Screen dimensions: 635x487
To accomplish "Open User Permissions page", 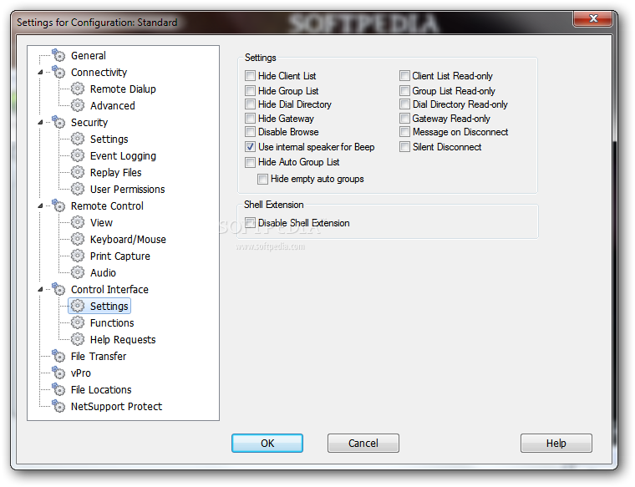I will tap(127, 189).
